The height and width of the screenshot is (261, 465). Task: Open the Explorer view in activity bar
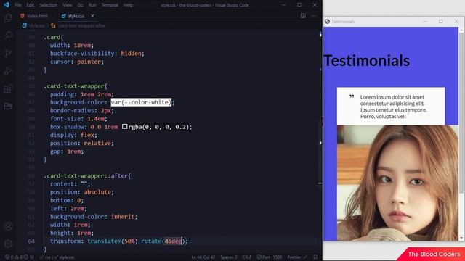tap(8, 17)
